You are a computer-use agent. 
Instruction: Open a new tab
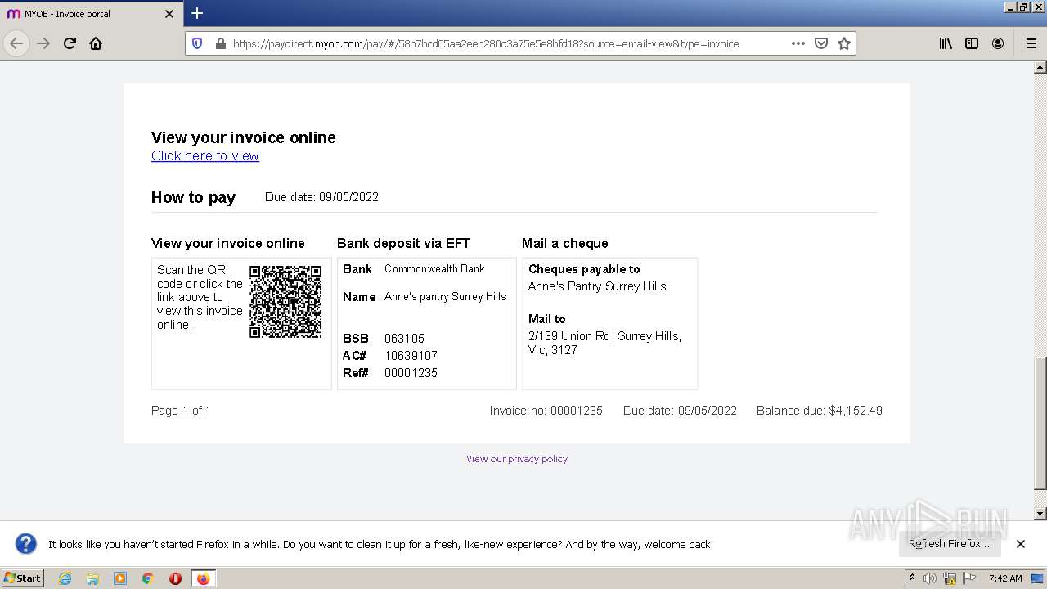coord(197,13)
